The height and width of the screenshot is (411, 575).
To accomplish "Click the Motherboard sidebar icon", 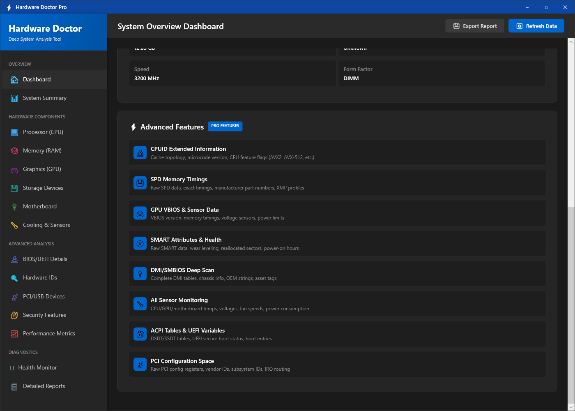I will pos(14,207).
